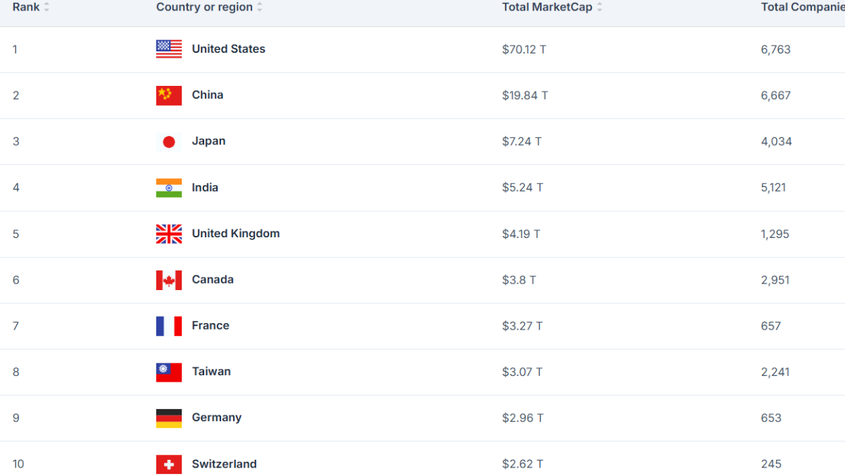845x476 pixels.
Task: Click the Japan flag icon
Action: (x=169, y=142)
